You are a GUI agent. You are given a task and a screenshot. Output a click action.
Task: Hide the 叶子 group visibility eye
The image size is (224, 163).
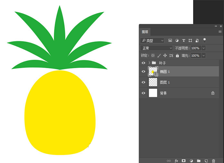144,63
